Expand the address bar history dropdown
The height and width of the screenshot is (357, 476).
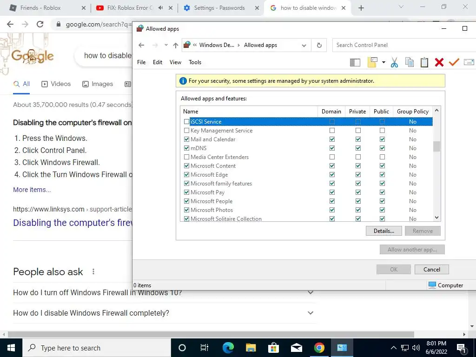point(304,46)
